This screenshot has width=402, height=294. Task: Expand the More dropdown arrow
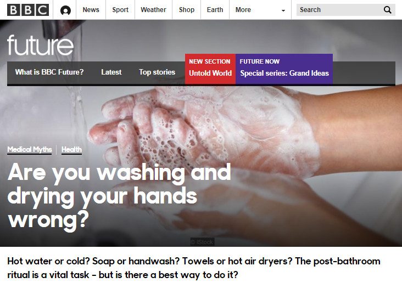click(x=283, y=10)
